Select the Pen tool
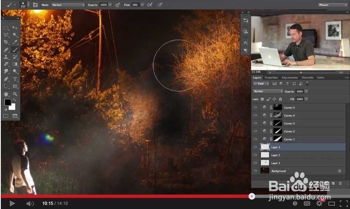Image resolution: width=350 pixels, height=209 pixels. tap(6, 79)
